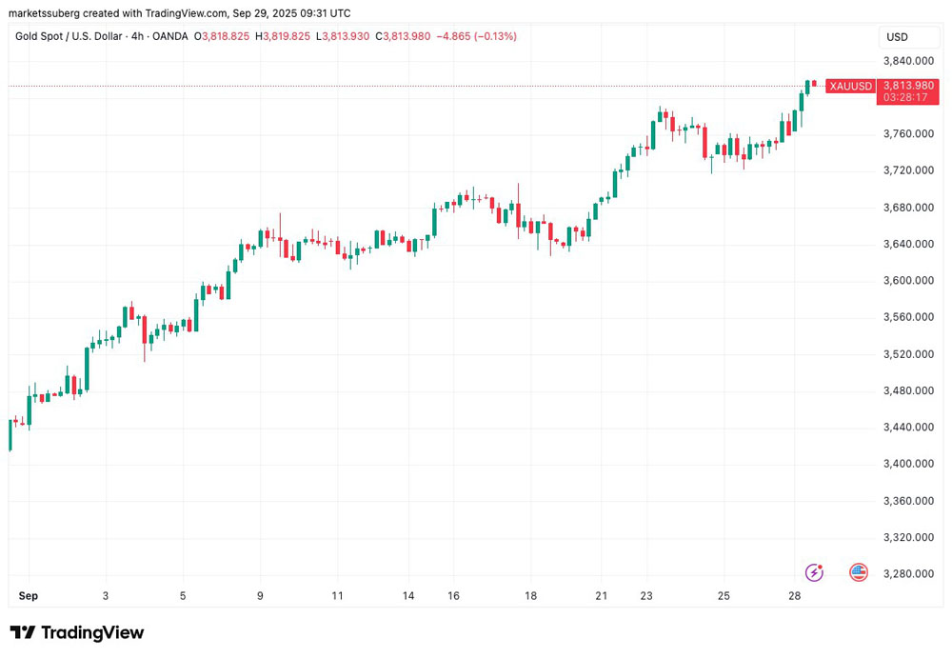Image resolution: width=952 pixels, height=658 pixels.
Task: Click the latest red candle at chart top
Action: tap(815, 84)
